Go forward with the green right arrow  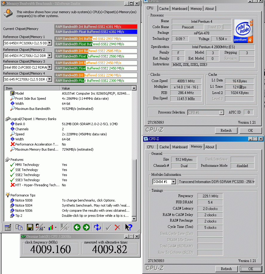(x=86, y=227)
